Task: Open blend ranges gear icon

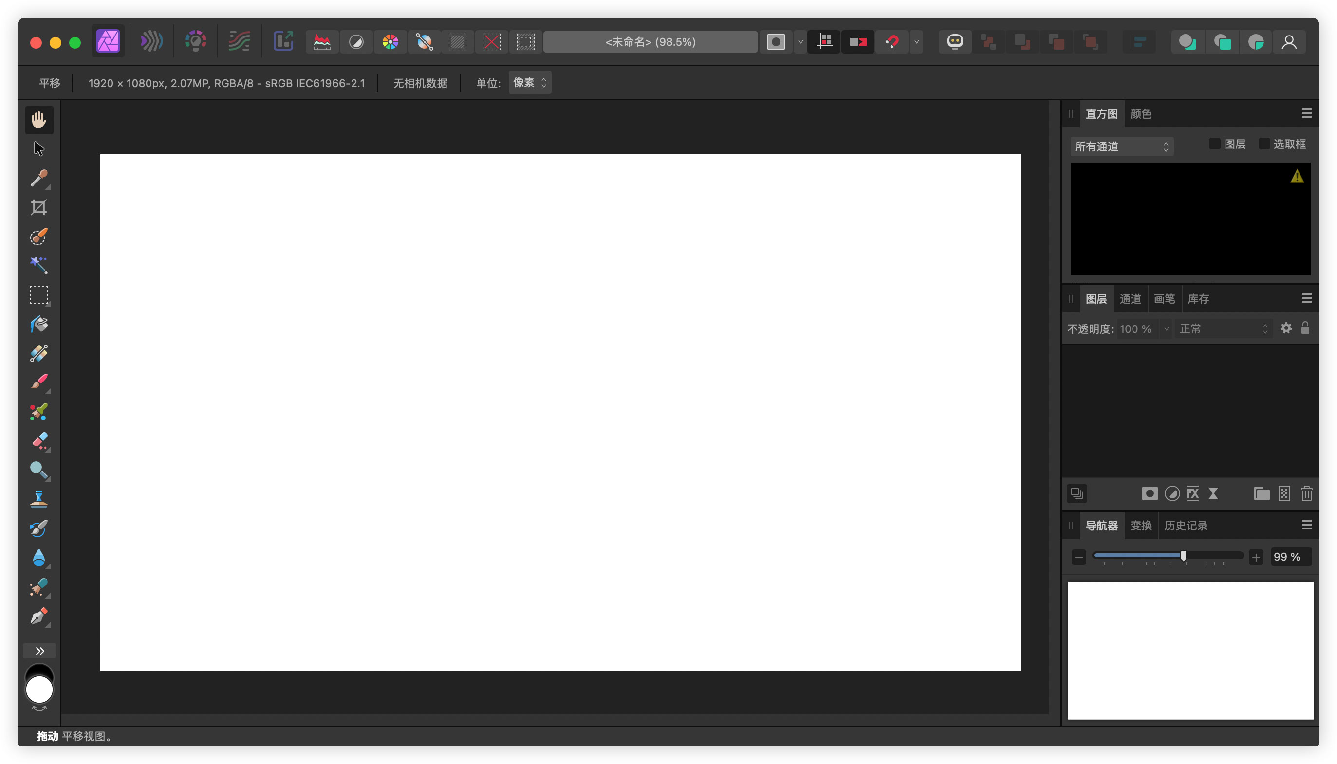Action: point(1286,328)
